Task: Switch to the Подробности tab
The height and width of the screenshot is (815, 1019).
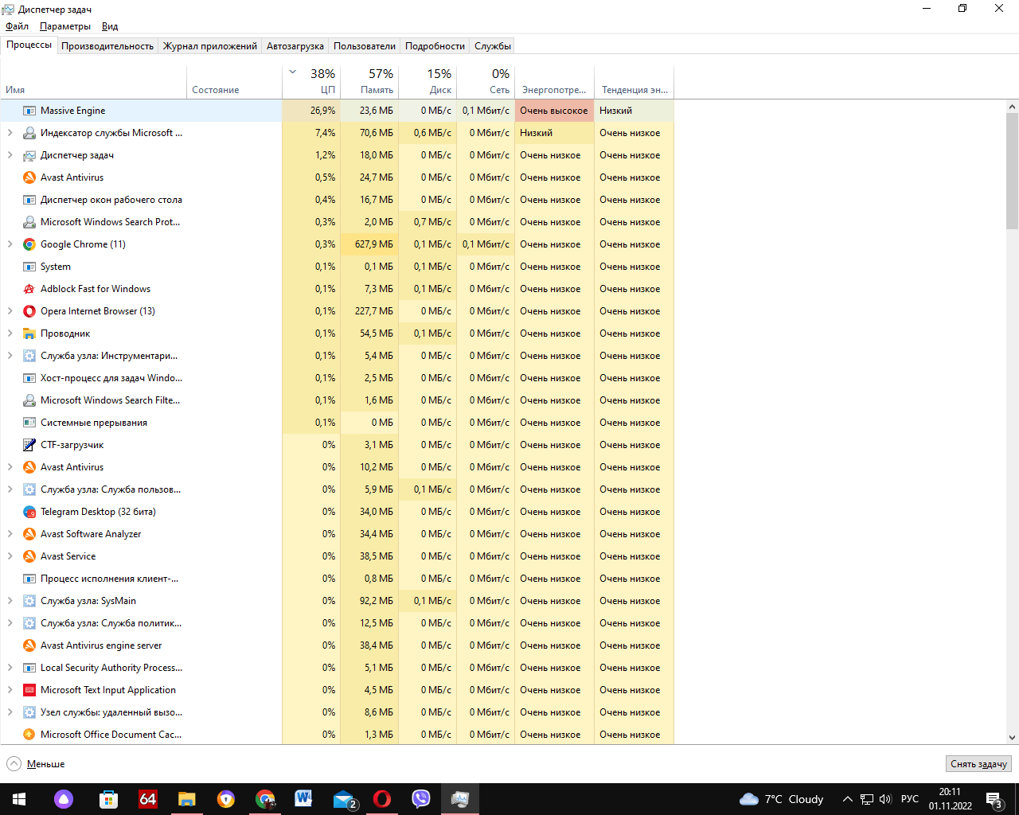Action: pos(435,46)
